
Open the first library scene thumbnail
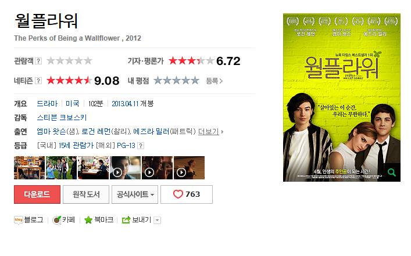click(29, 168)
